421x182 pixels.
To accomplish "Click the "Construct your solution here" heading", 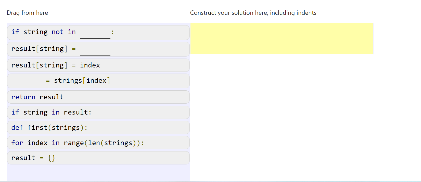I will pyautogui.click(x=253, y=12).
